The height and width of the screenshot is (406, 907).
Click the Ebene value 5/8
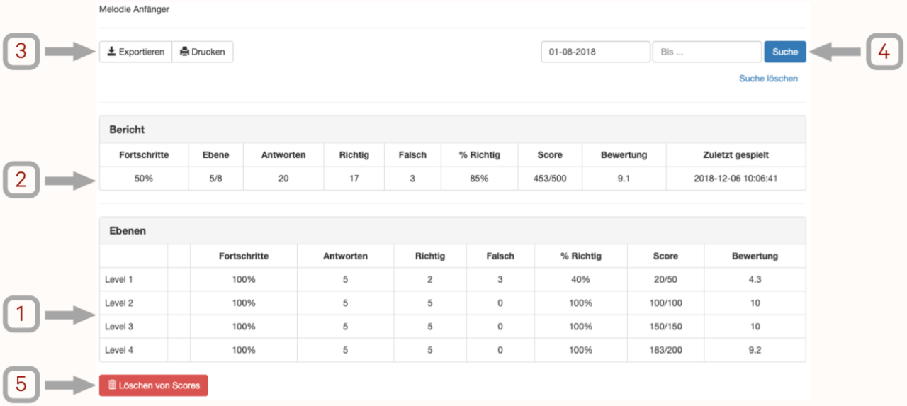(215, 179)
